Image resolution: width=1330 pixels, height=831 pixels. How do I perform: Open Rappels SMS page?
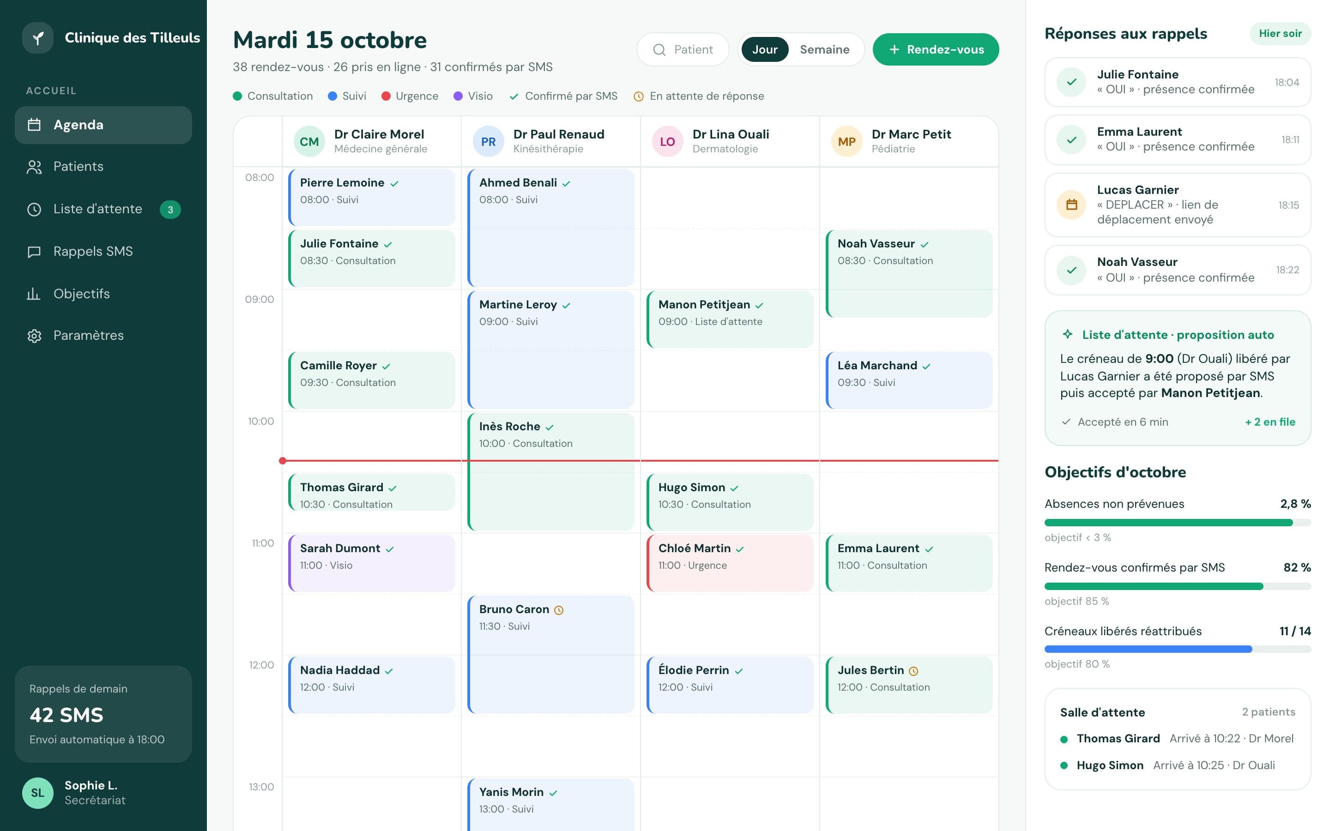click(103, 251)
